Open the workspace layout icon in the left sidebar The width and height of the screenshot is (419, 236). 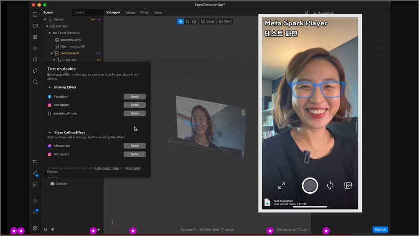(35, 14)
